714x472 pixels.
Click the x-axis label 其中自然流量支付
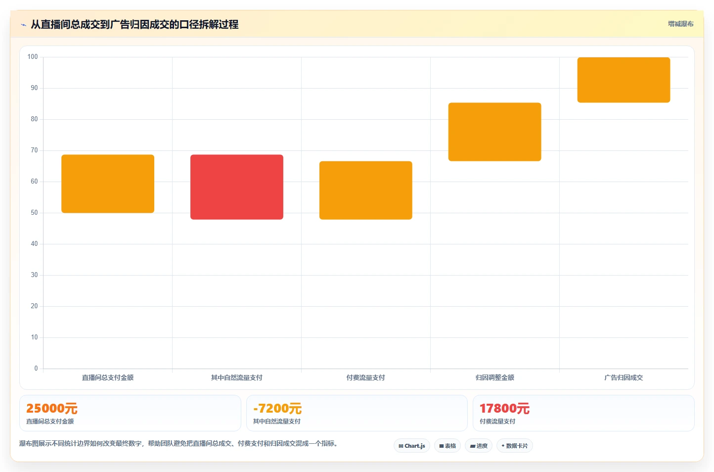(237, 378)
